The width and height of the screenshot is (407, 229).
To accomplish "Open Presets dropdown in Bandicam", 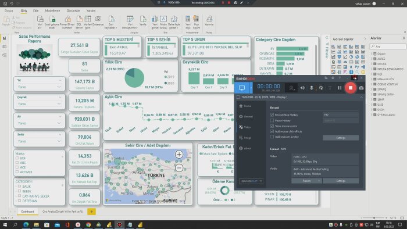I will pos(306,181).
